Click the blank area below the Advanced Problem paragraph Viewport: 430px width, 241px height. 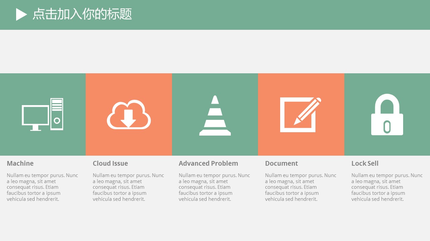[215, 221]
